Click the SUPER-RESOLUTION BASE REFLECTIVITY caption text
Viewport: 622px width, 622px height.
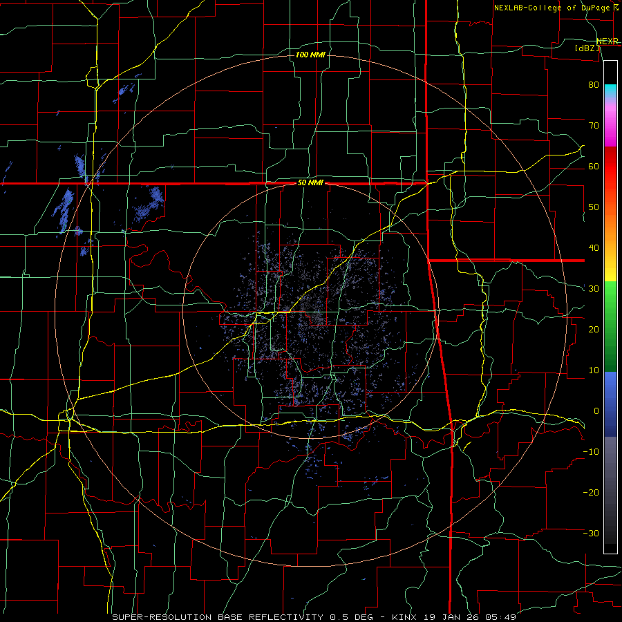click(x=218, y=617)
